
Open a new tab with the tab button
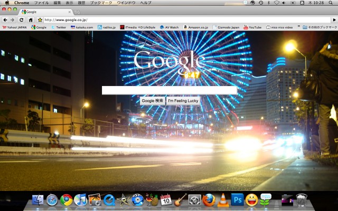(77, 12)
